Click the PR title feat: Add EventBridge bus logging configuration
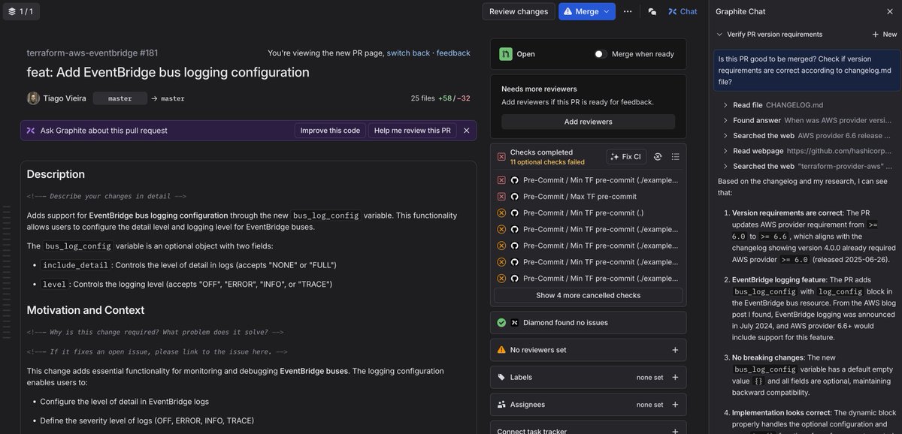Viewport: 902px width, 434px height. (x=168, y=72)
